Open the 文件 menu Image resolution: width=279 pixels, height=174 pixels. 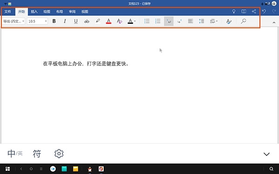click(x=7, y=12)
